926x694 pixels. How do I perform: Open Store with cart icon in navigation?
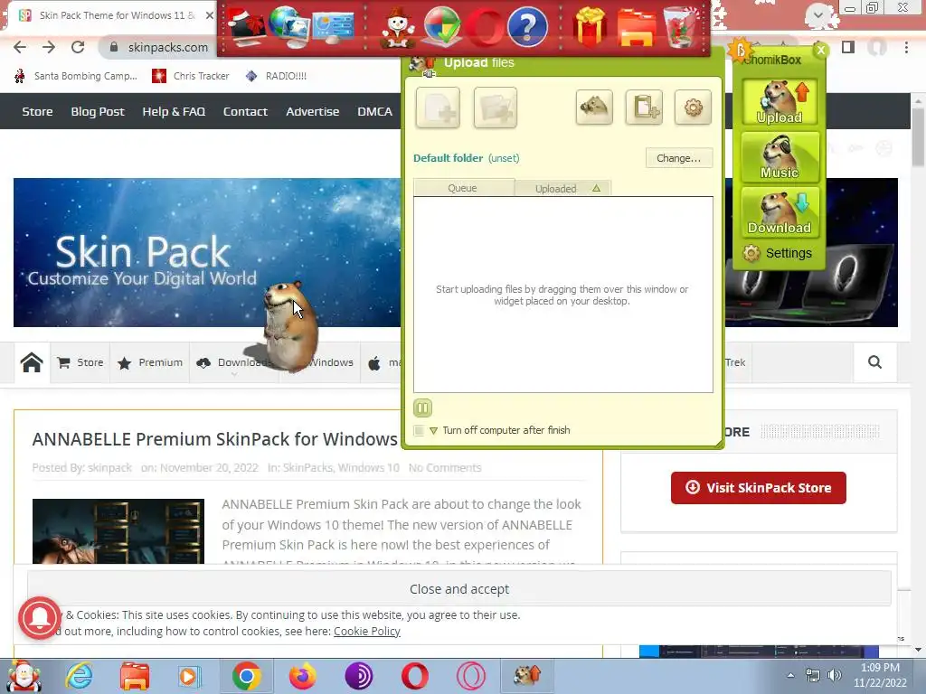coord(80,362)
